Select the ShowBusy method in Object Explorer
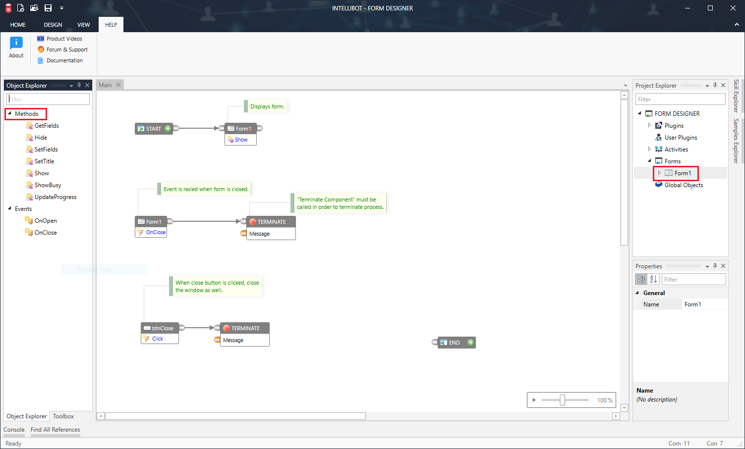745x449 pixels. click(x=48, y=185)
